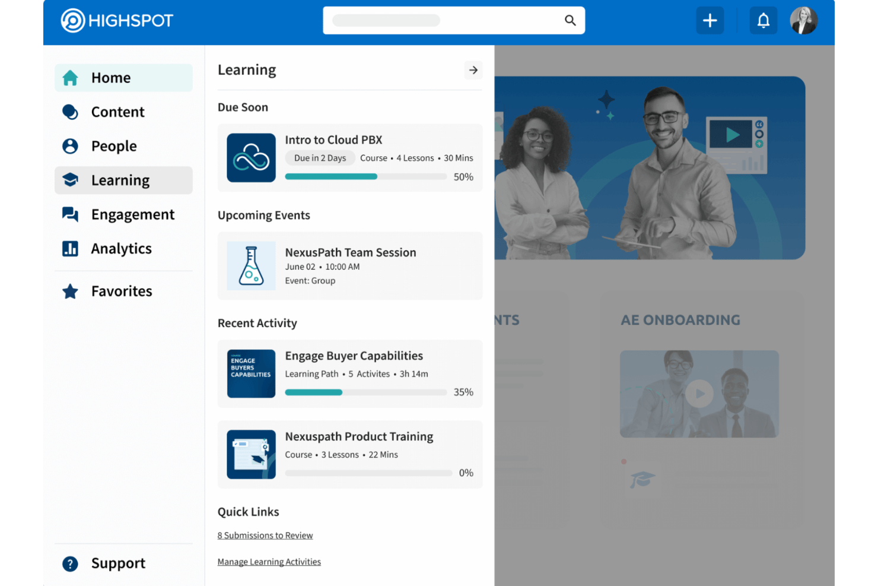Click Due in 2 Days badge
Screen dimensions: 878x586
coord(320,158)
